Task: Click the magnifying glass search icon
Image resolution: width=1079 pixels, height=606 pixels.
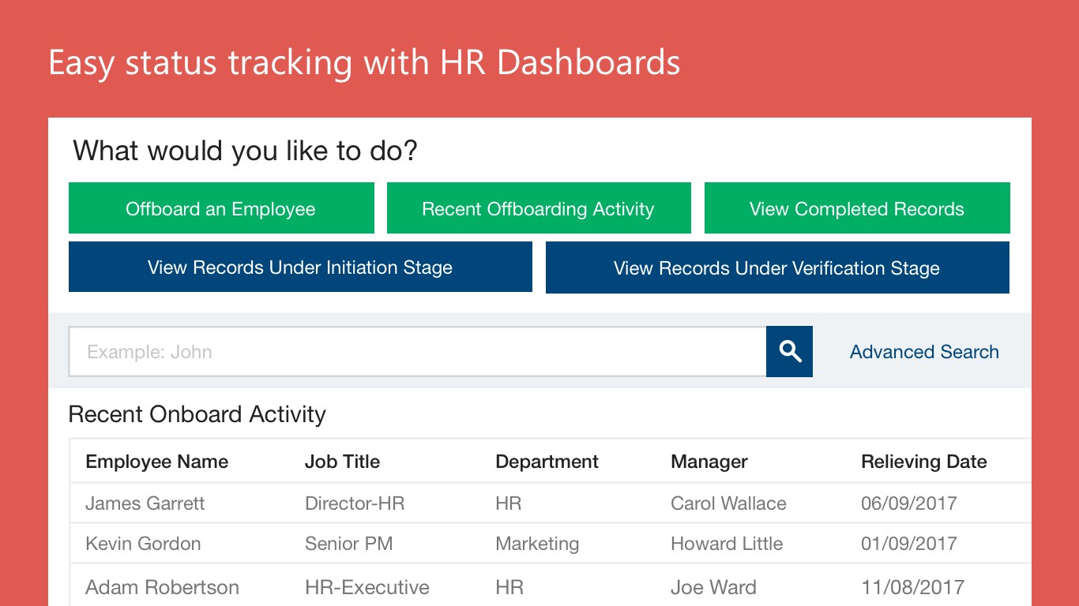Action: coord(789,352)
